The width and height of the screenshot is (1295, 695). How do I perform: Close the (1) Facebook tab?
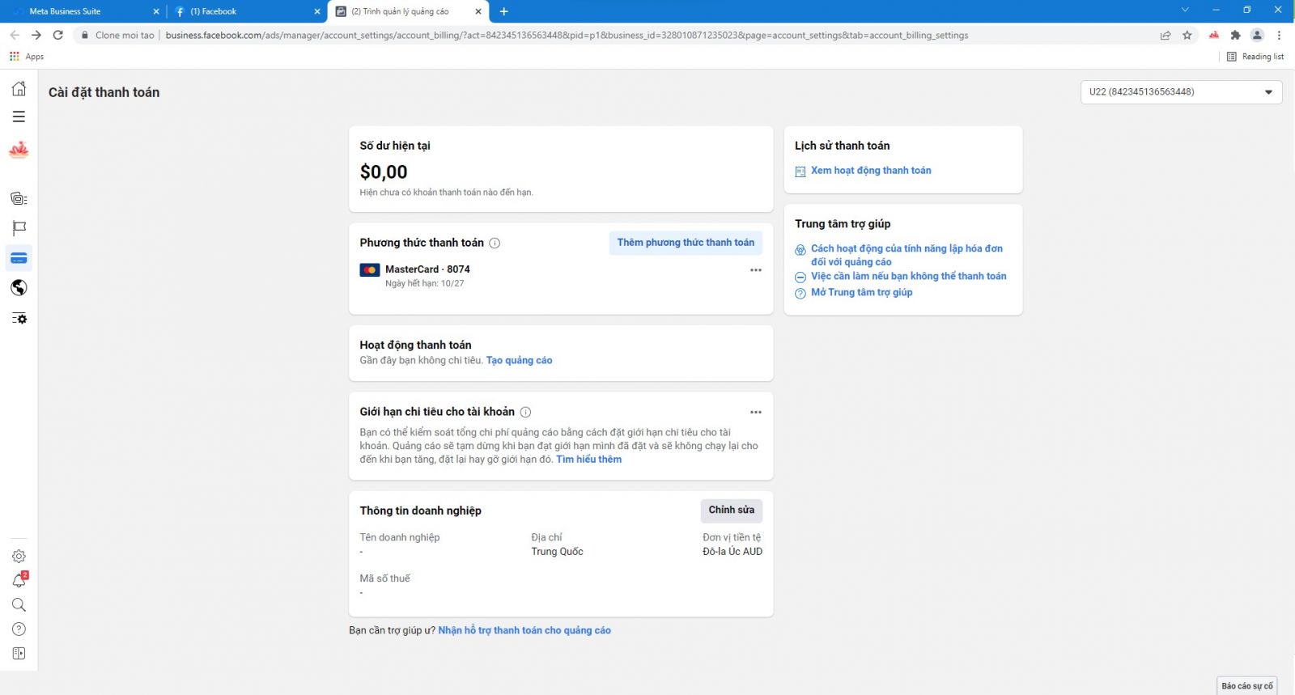(x=317, y=11)
